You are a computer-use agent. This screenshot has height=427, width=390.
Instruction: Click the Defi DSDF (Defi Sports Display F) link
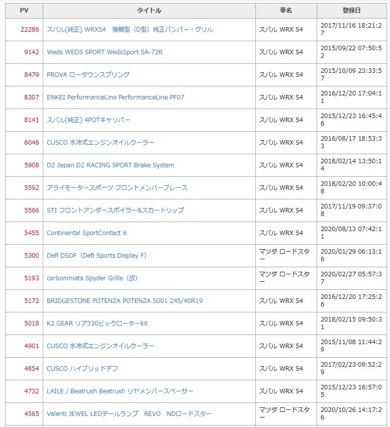(96, 256)
